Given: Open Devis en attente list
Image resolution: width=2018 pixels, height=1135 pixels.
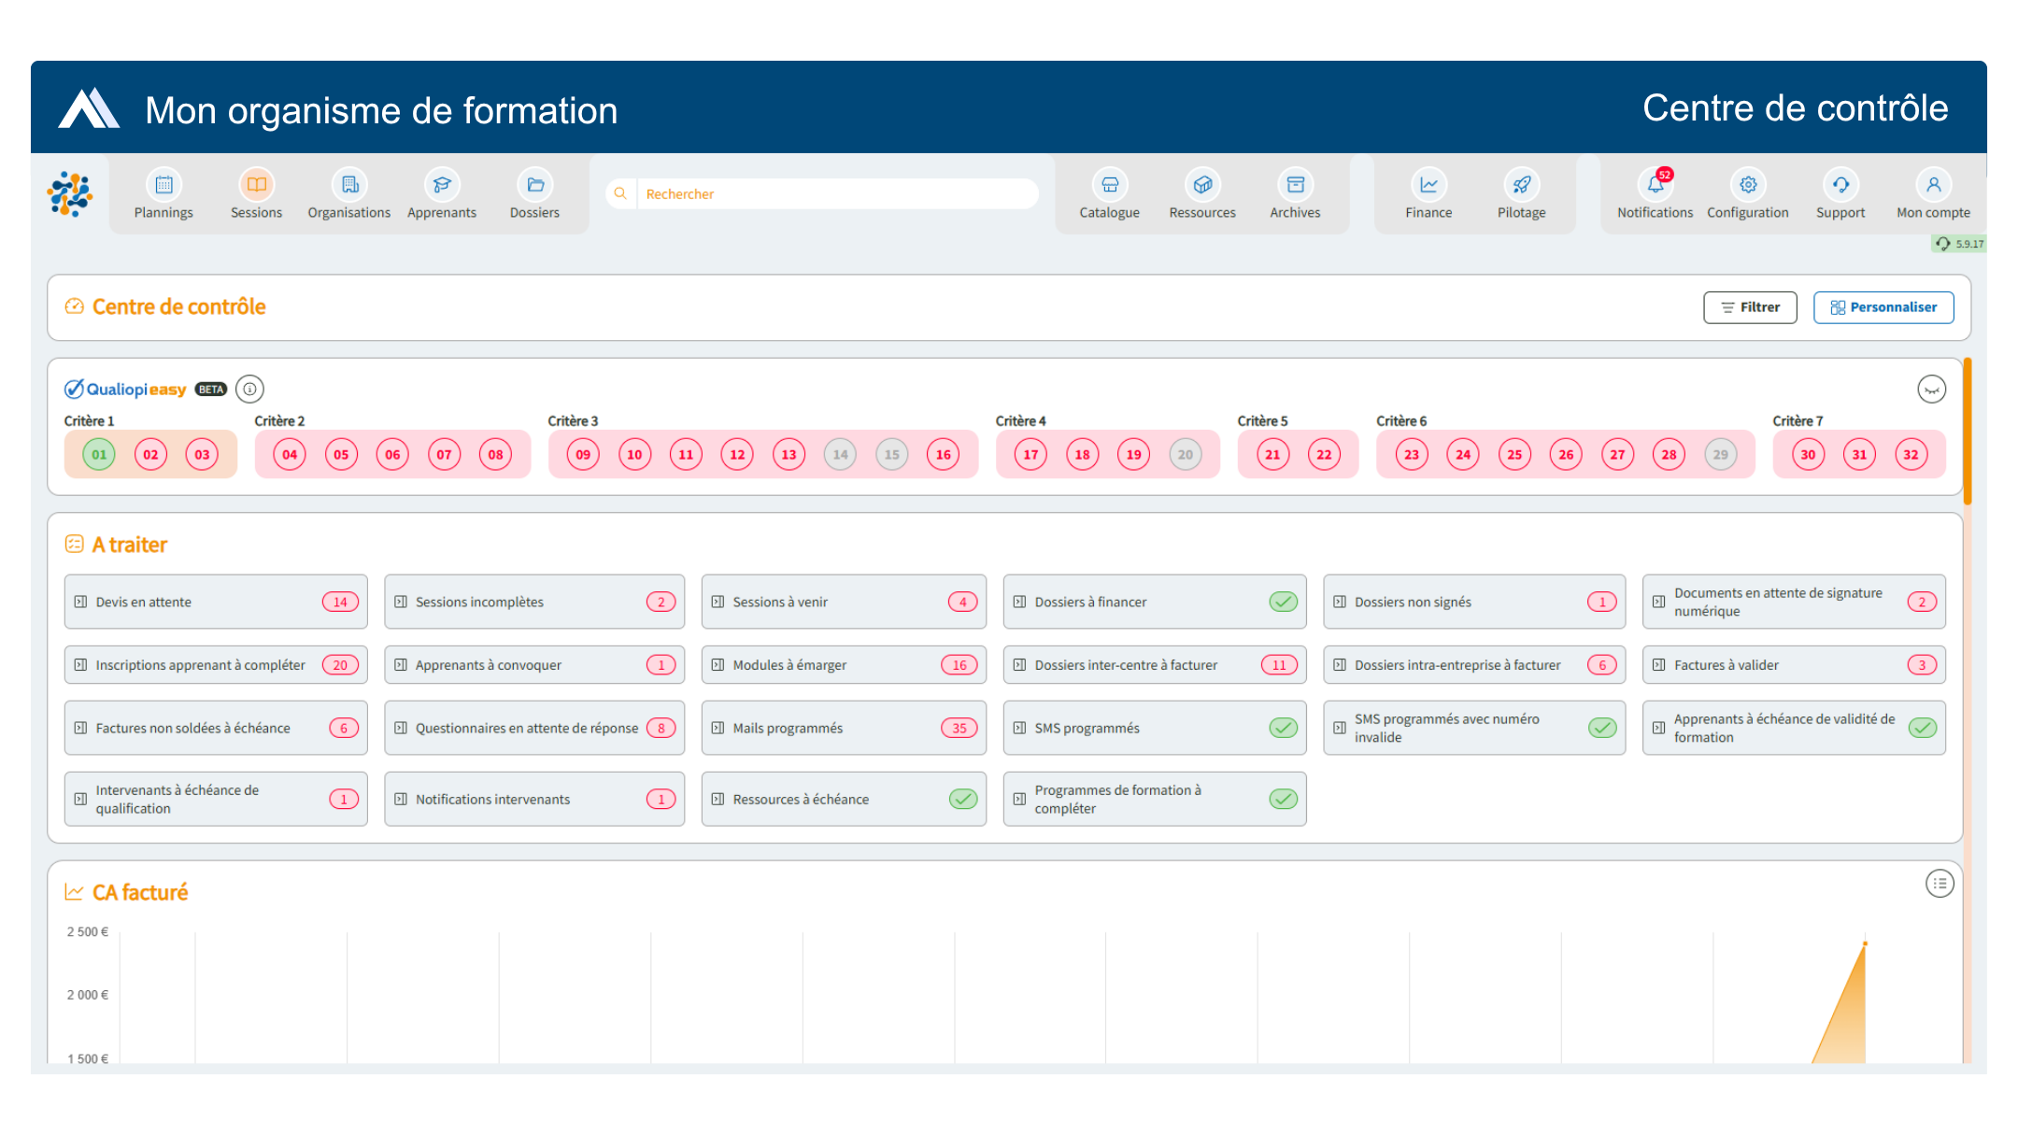Looking at the screenshot, I should pyautogui.click(x=216, y=602).
